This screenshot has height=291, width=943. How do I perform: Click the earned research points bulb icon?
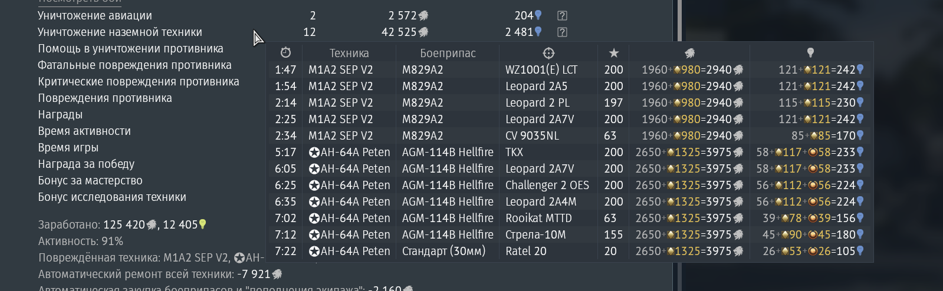203,224
